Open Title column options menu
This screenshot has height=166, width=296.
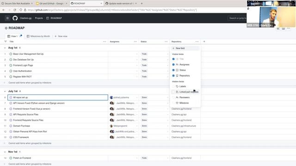point(105,41)
